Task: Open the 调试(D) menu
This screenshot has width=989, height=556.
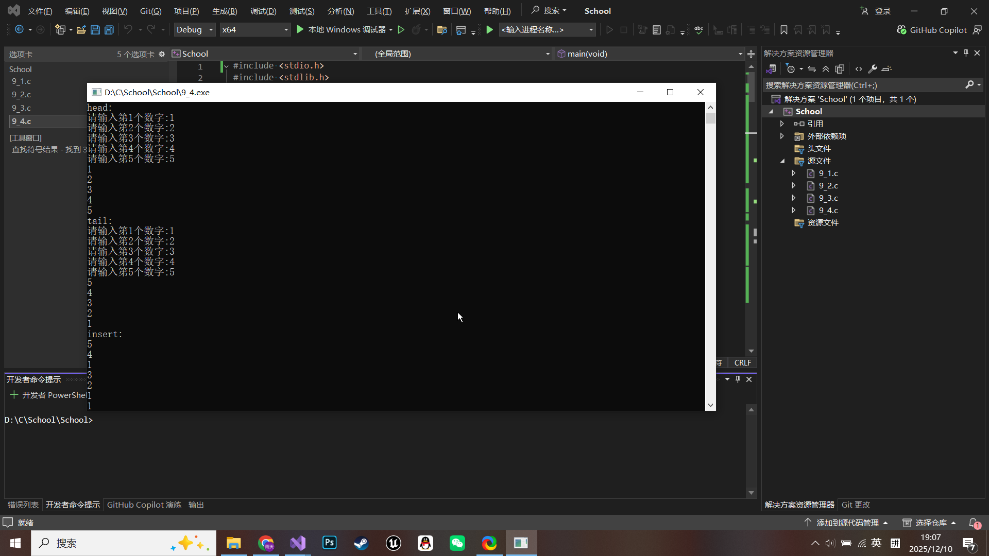Action: point(263,11)
